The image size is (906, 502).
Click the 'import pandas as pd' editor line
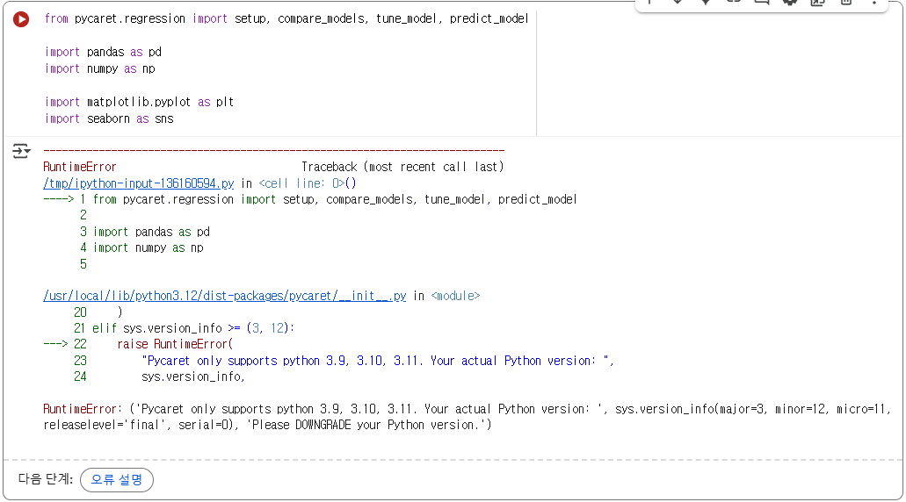pyautogui.click(x=104, y=52)
